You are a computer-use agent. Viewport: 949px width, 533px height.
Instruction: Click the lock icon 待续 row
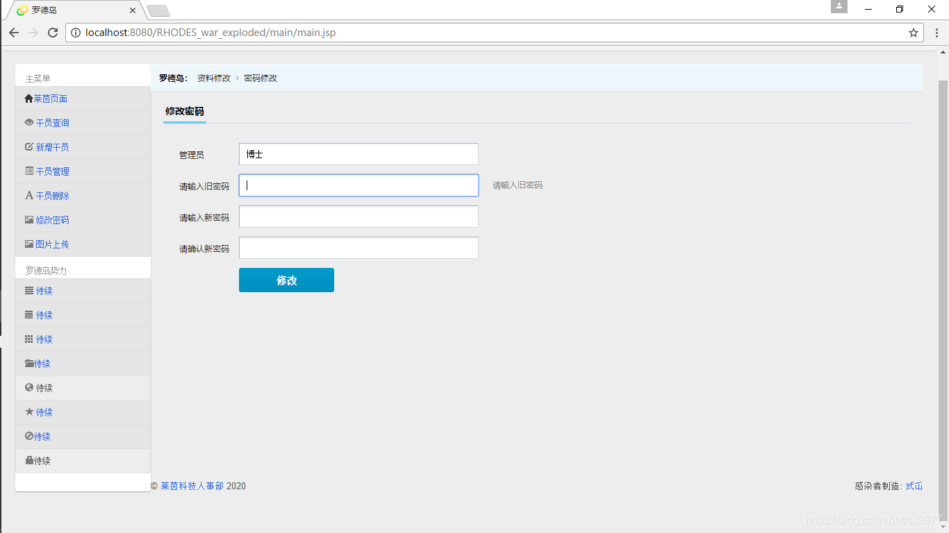click(x=29, y=461)
